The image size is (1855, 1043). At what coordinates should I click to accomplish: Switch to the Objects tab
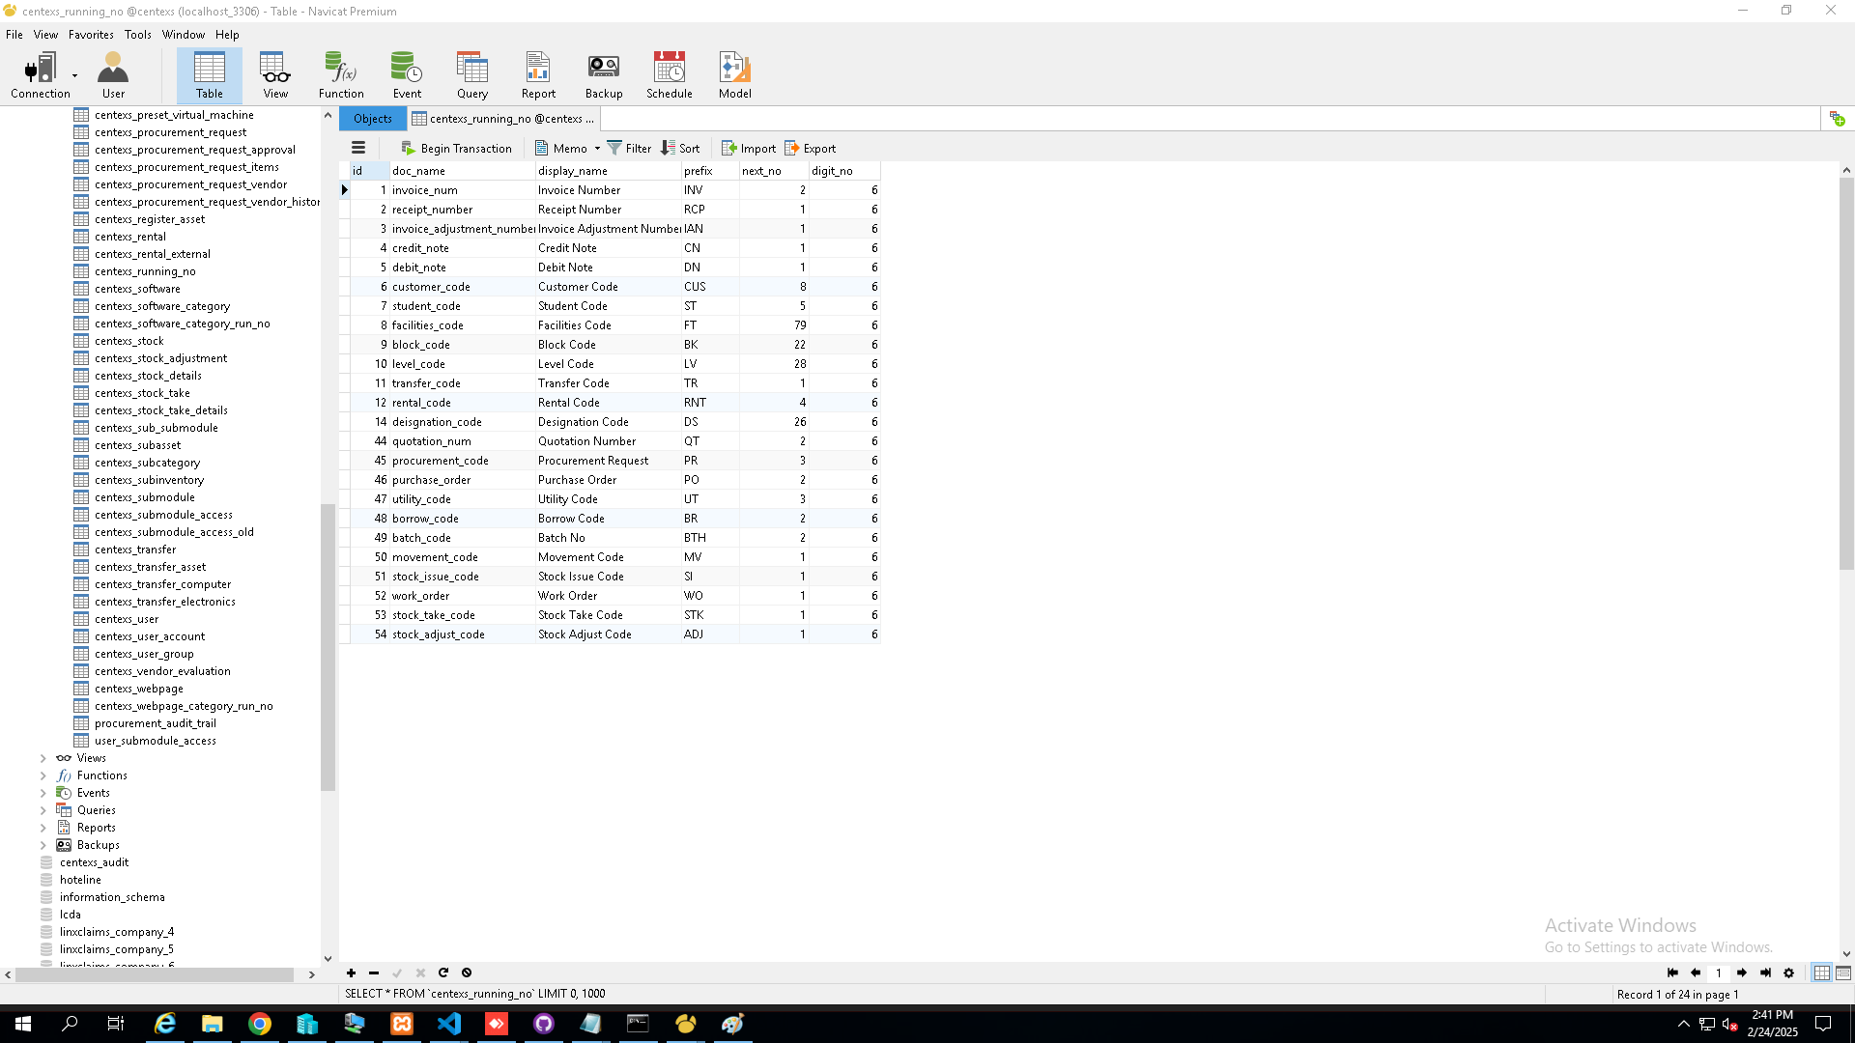pyautogui.click(x=373, y=119)
